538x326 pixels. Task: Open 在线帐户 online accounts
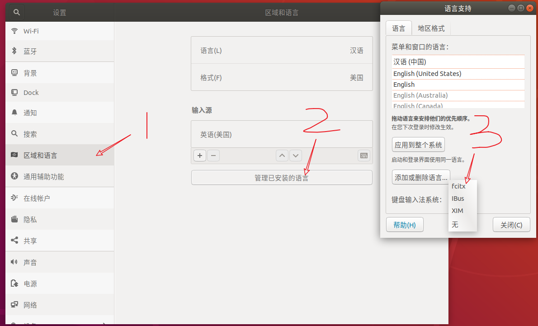click(60, 198)
